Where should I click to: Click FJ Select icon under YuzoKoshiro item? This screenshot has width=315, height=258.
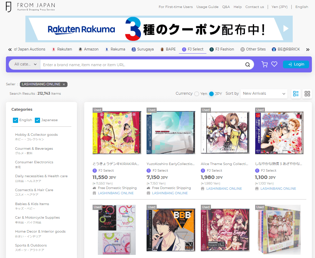pyautogui.click(x=149, y=171)
